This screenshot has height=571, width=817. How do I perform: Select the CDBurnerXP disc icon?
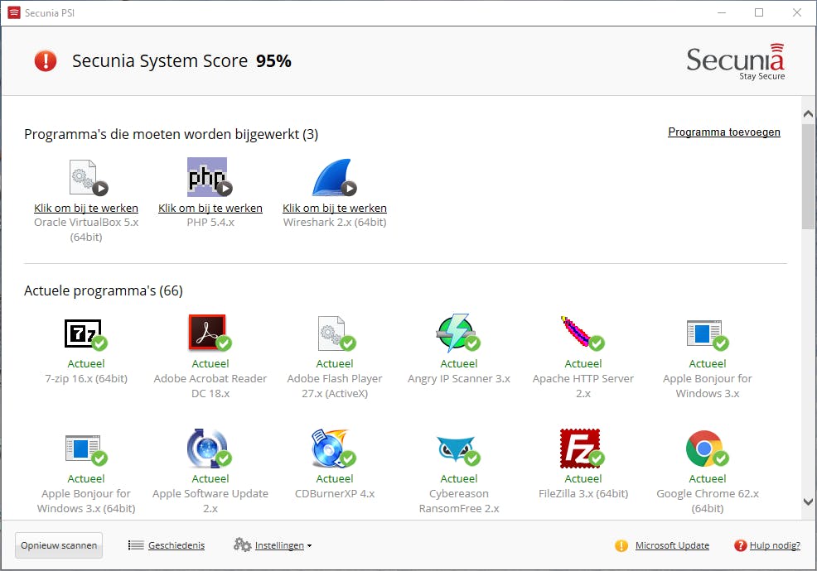[331, 449]
